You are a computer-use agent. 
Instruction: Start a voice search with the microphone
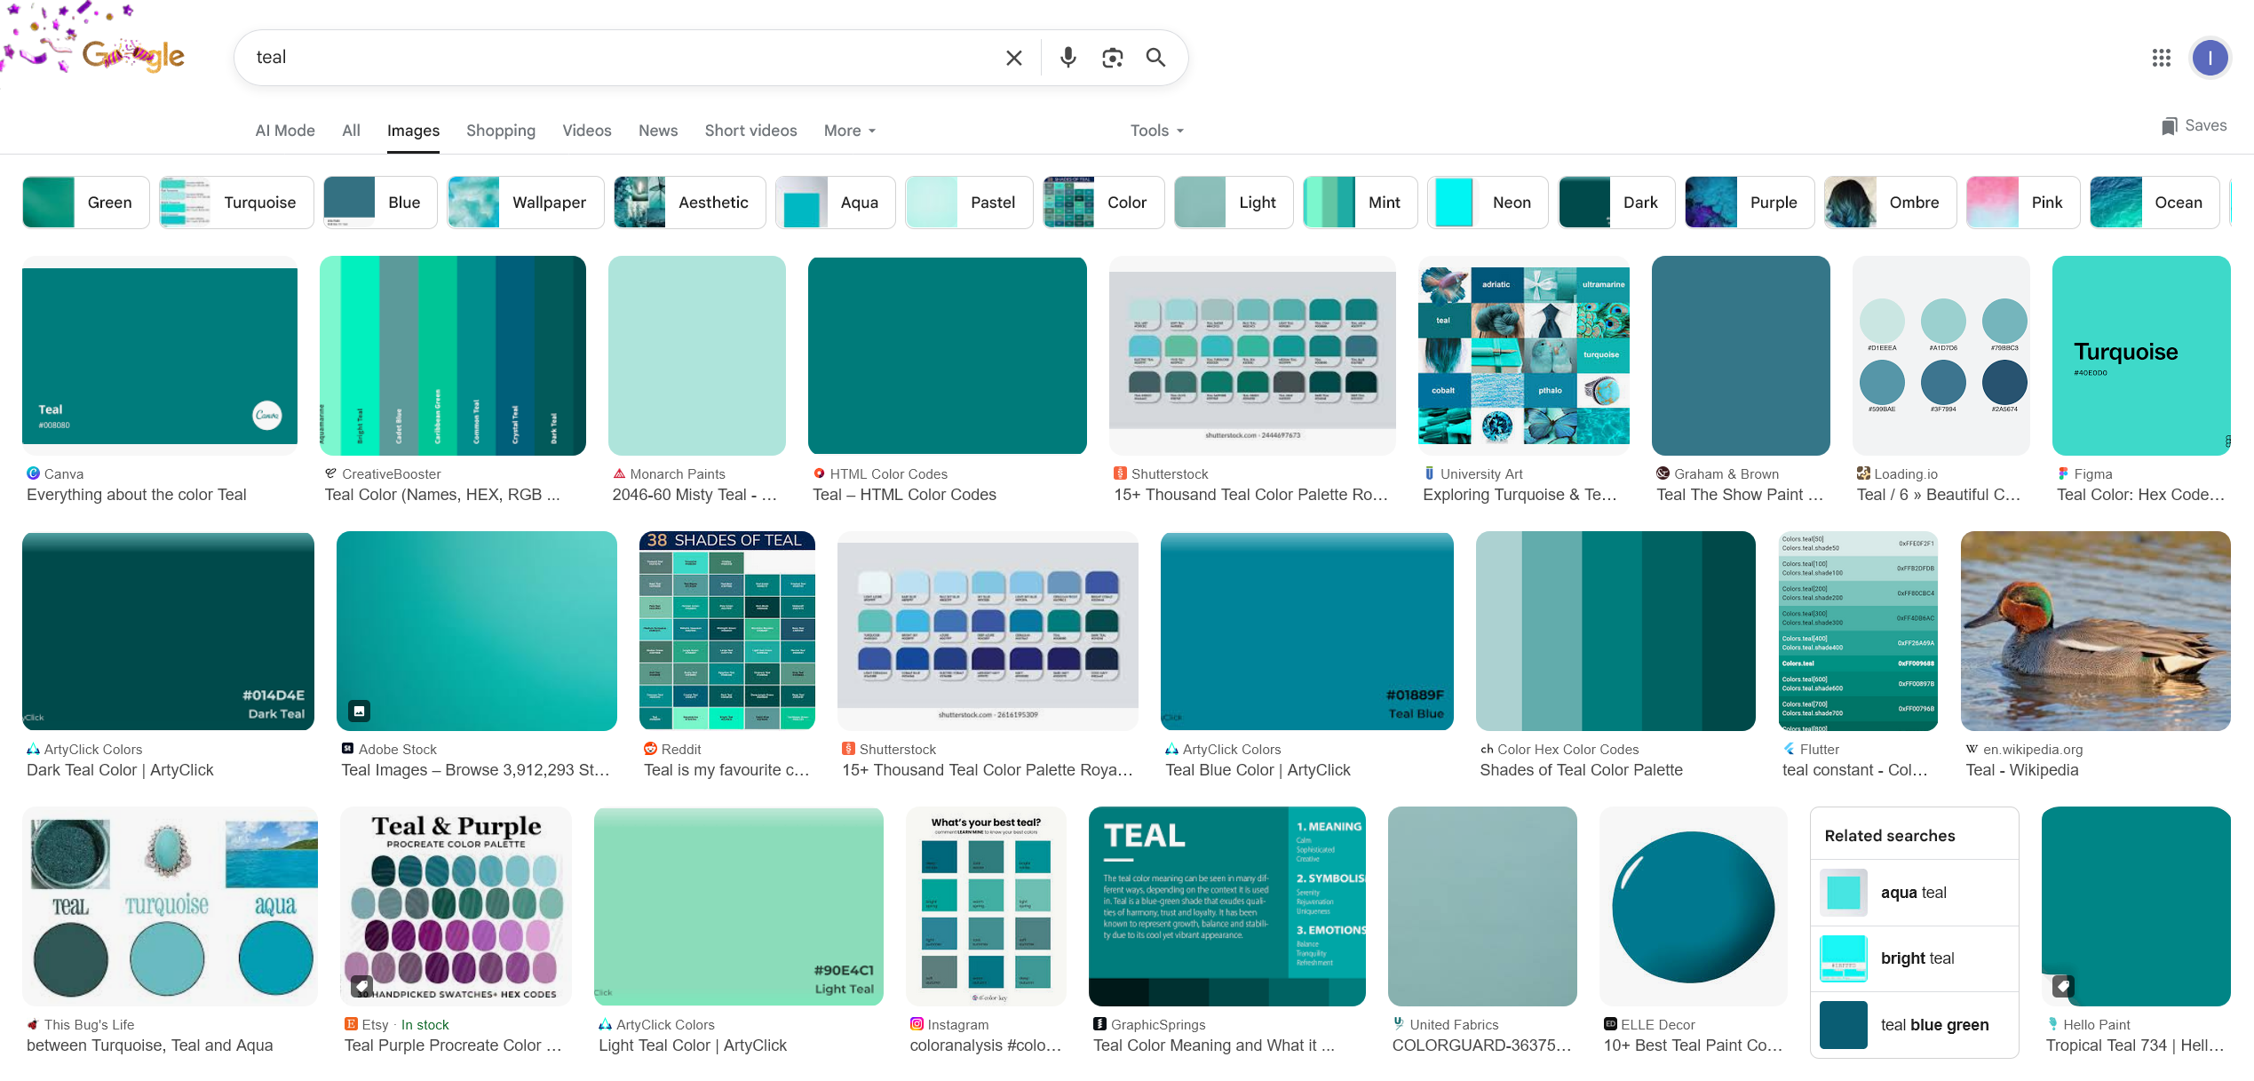pos(1067,58)
